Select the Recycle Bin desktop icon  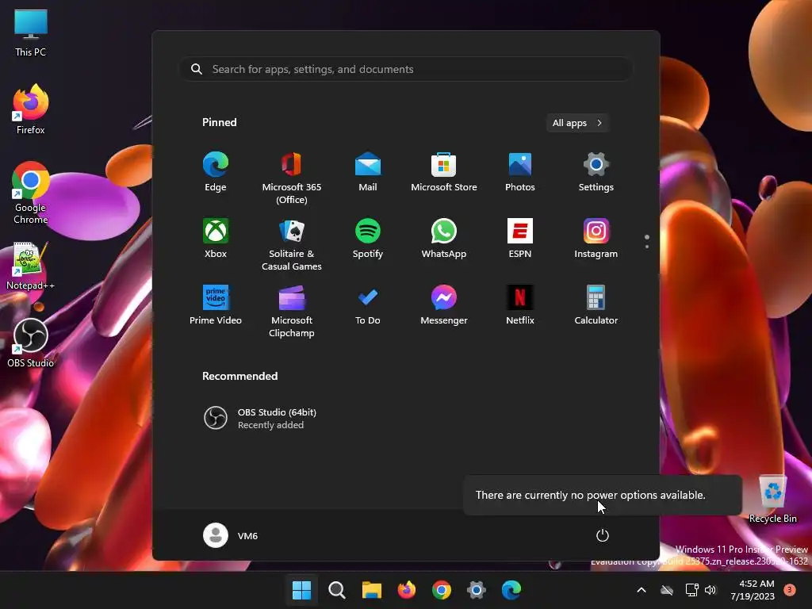coord(772,499)
